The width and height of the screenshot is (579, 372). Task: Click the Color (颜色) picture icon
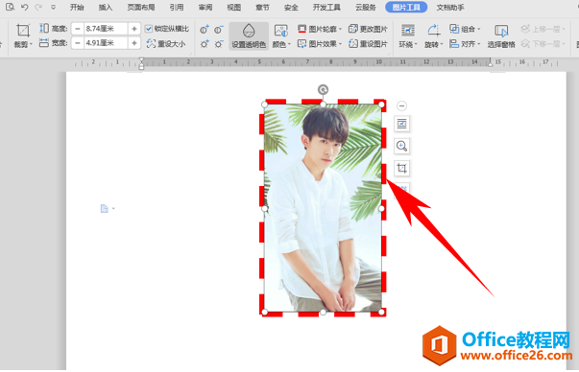[x=281, y=31]
